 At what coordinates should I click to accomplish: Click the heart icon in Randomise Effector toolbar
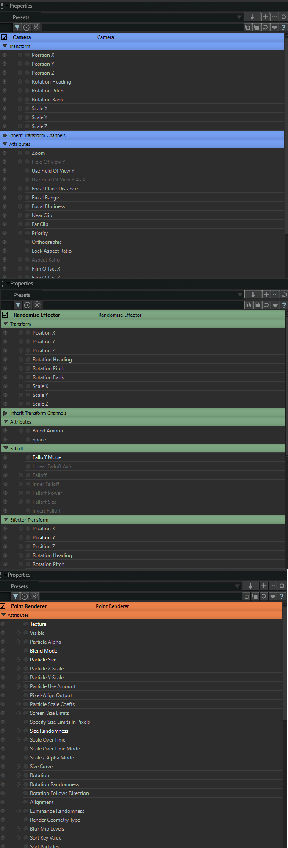click(275, 305)
